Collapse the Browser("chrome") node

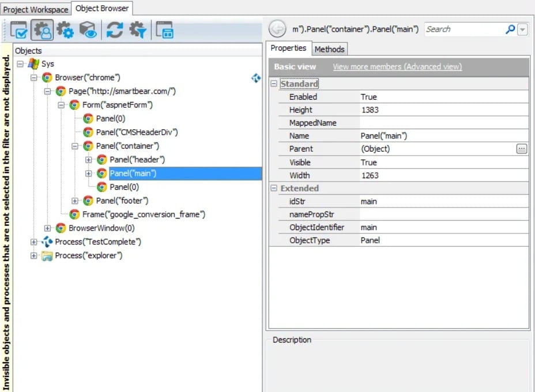click(x=34, y=77)
